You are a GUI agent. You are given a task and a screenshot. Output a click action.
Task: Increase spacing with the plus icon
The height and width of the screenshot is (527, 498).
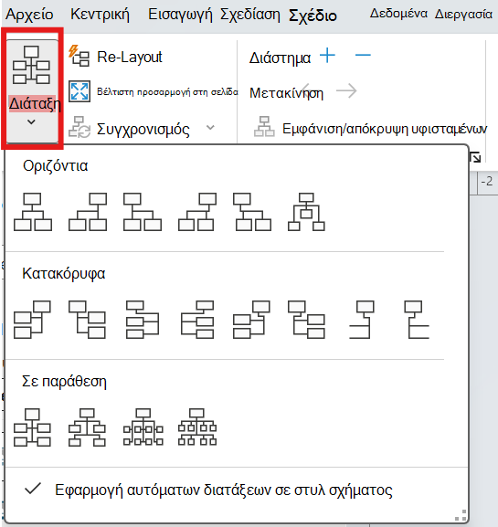pos(327,56)
